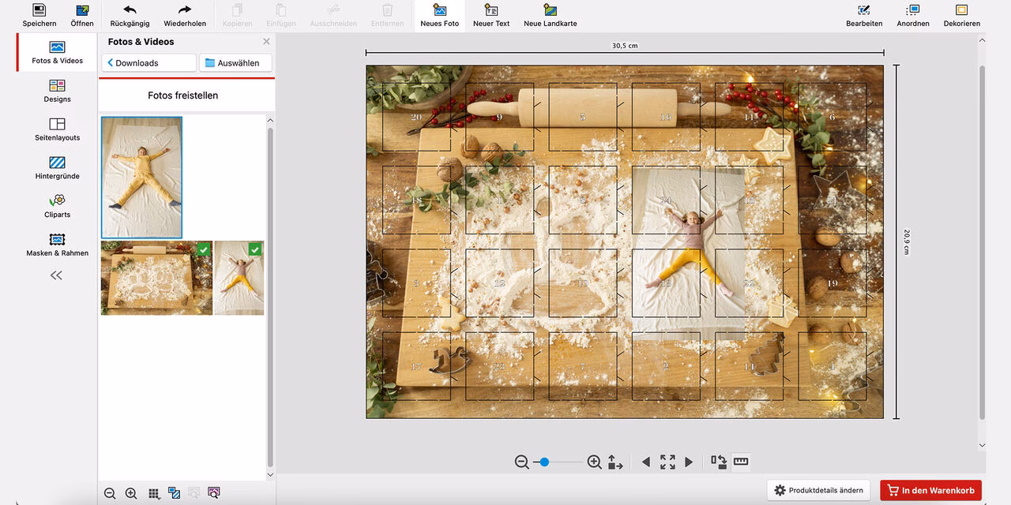Switch to the Seitenlayouts tab
This screenshot has height=505, width=1011.
(x=57, y=129)
